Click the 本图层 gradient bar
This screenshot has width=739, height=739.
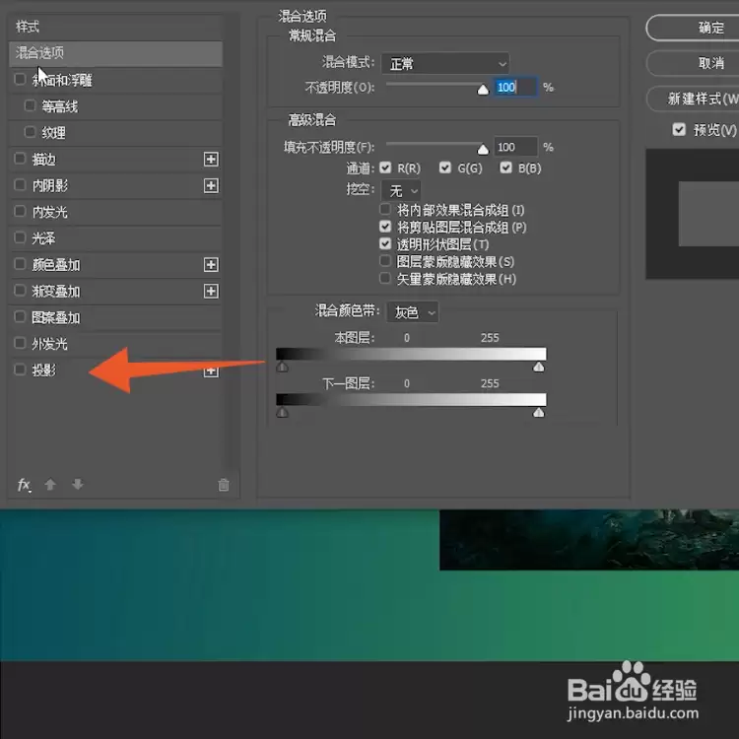tap(411, 354)
